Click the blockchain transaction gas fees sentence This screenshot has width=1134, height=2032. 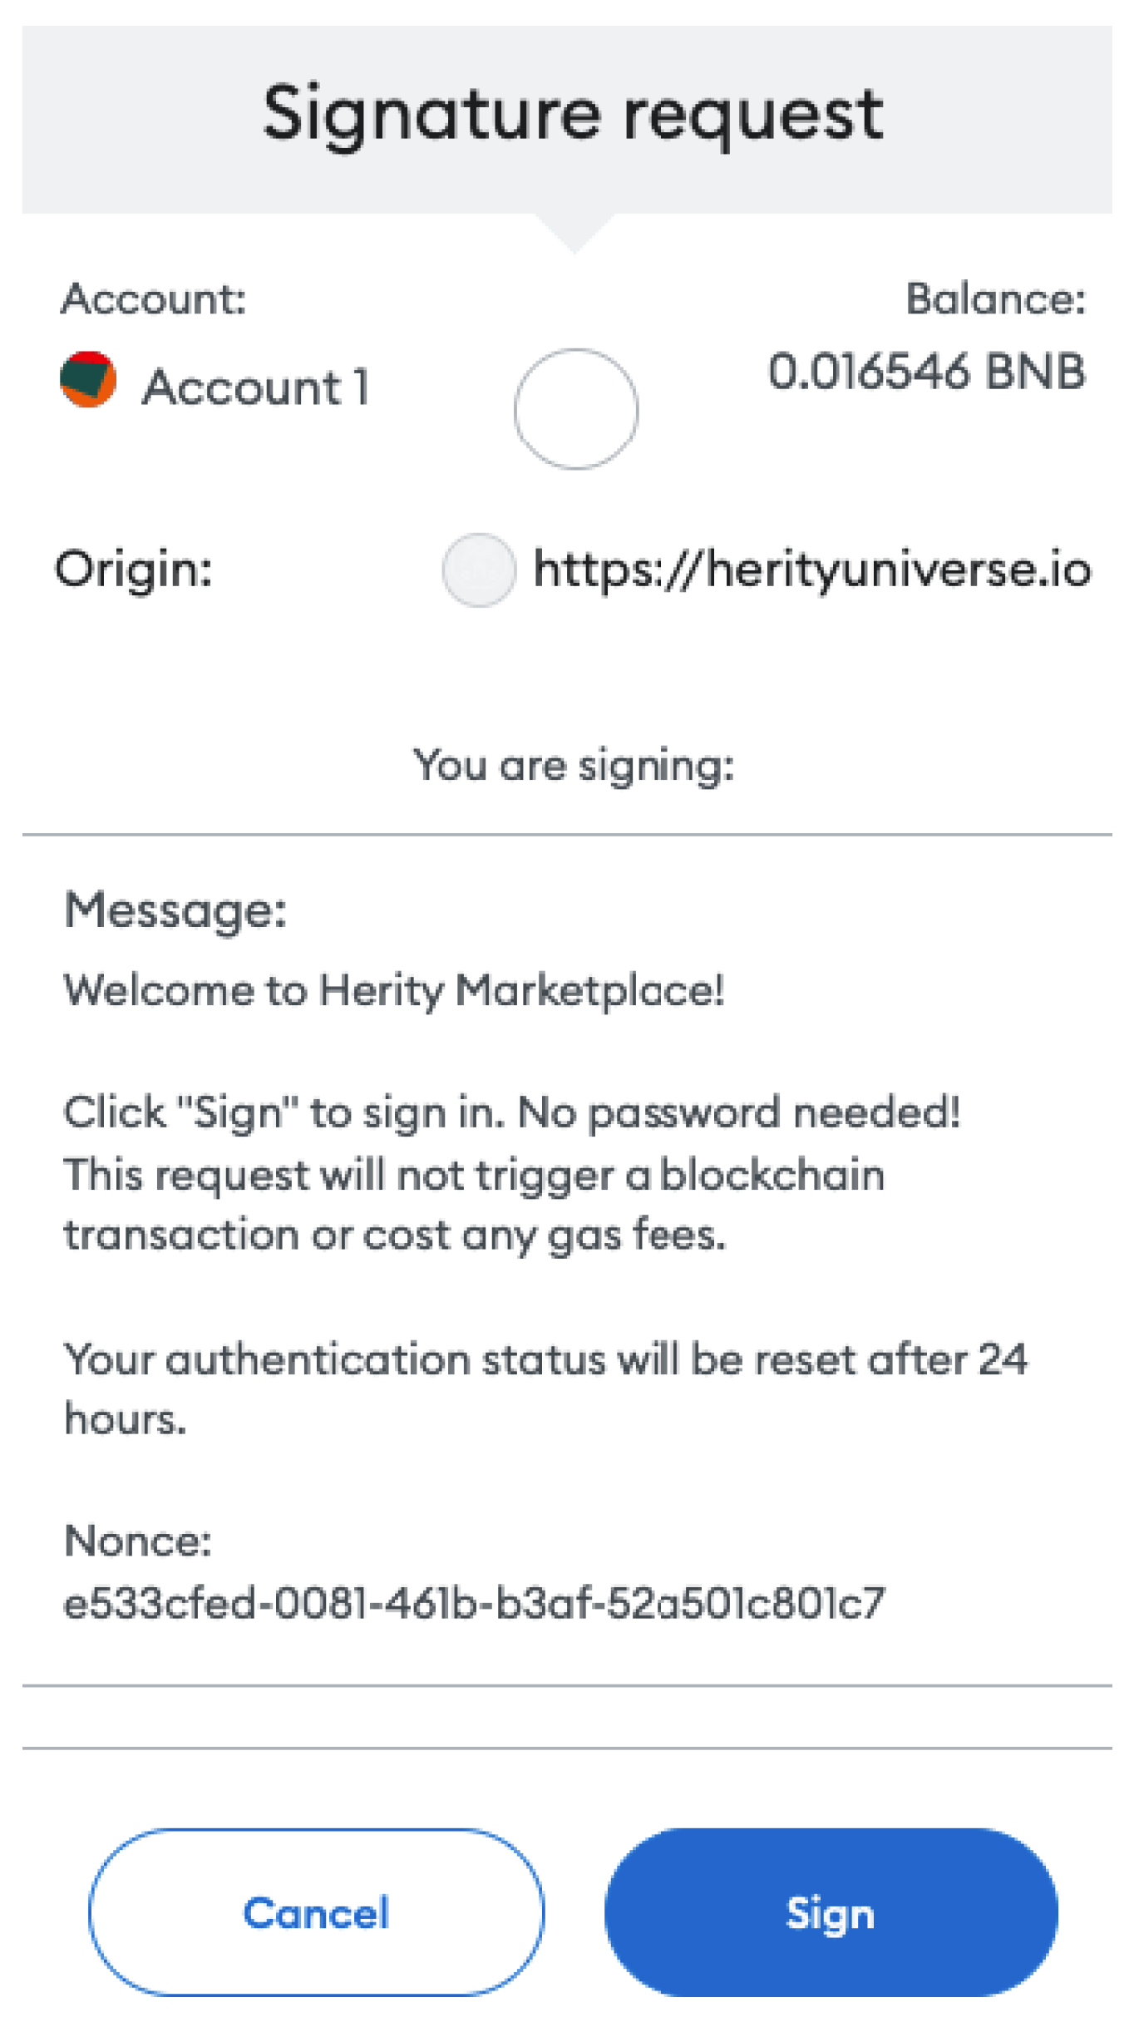474,1206
